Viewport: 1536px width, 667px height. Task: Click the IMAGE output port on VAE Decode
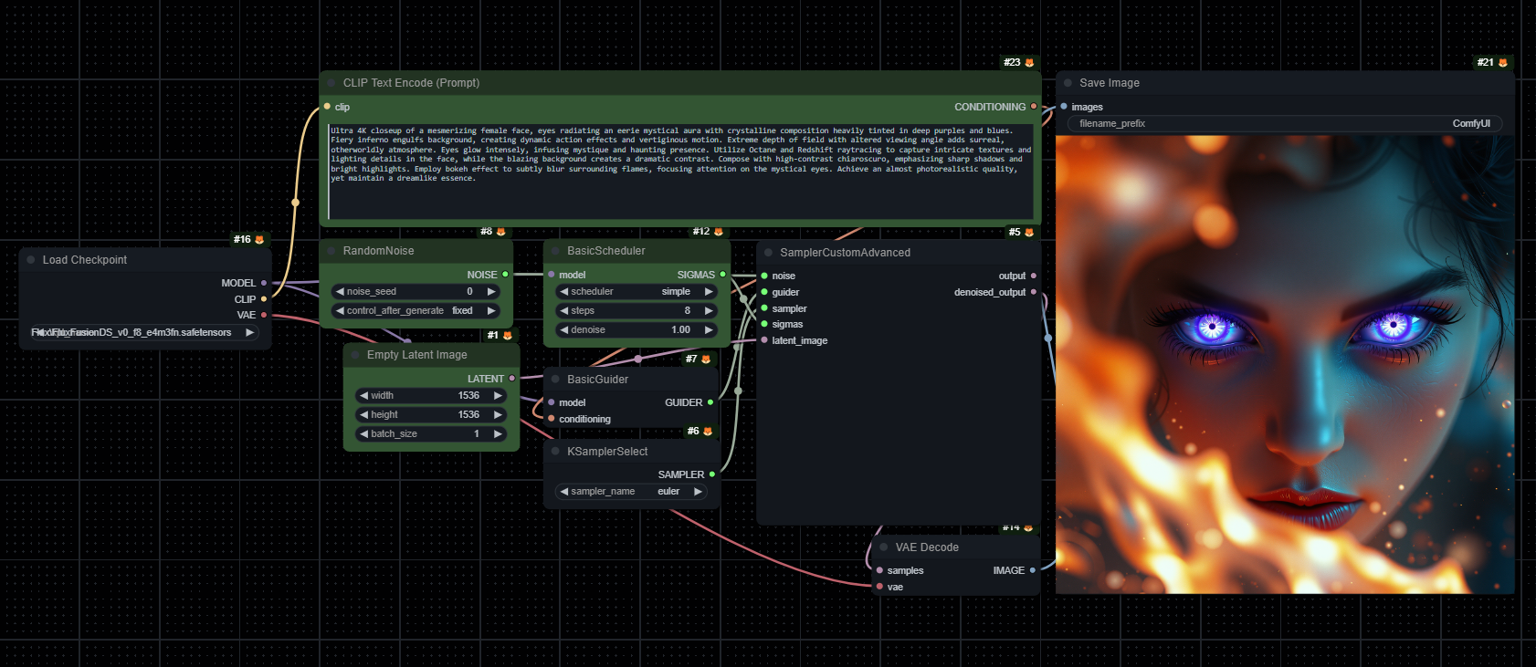point(1033,570)
